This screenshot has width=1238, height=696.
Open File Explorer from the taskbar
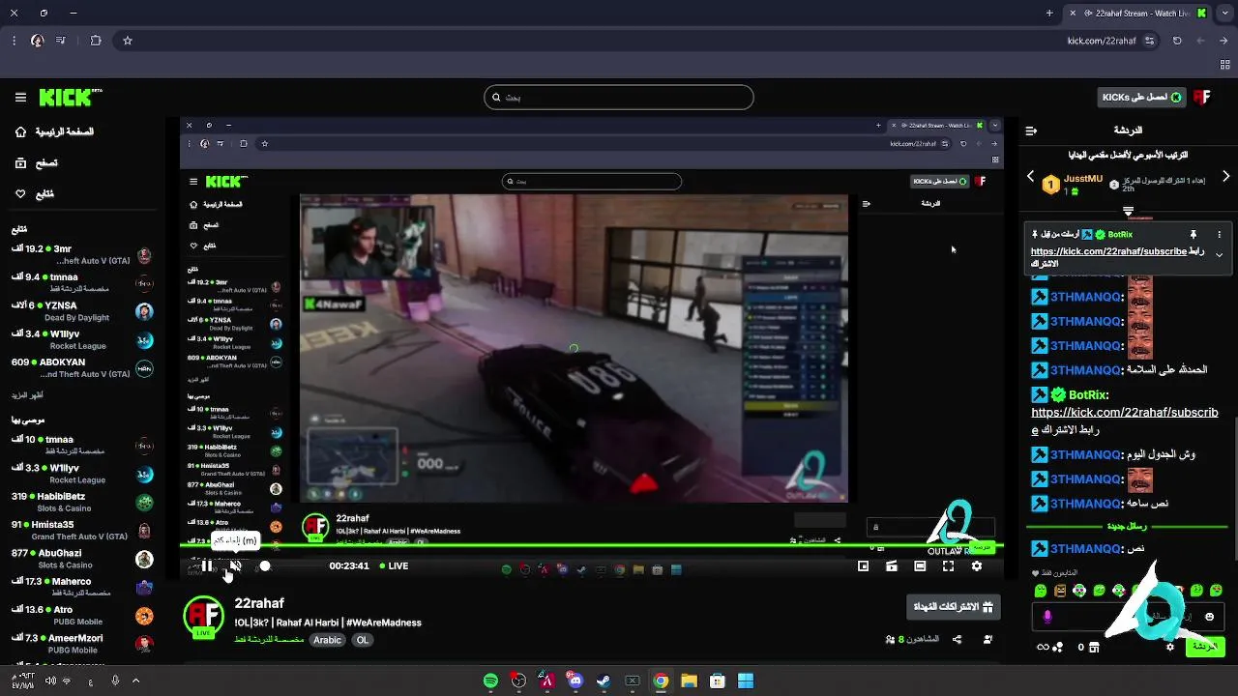[x=689, y=681]
